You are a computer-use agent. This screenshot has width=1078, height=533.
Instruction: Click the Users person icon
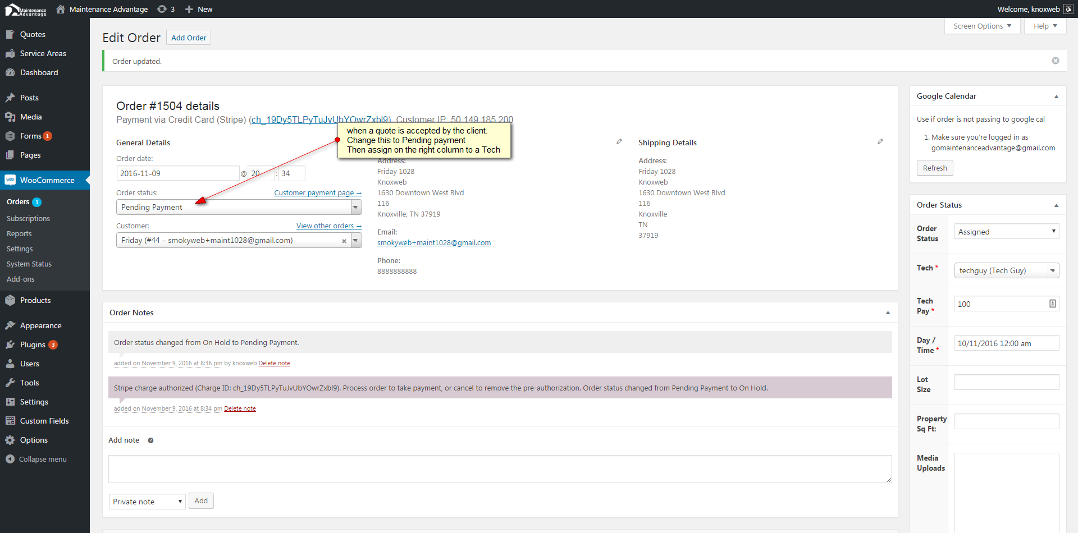(x=10, y=364)
